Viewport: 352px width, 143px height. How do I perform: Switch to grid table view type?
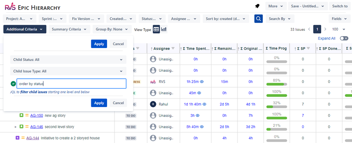[x=156, y=29]
